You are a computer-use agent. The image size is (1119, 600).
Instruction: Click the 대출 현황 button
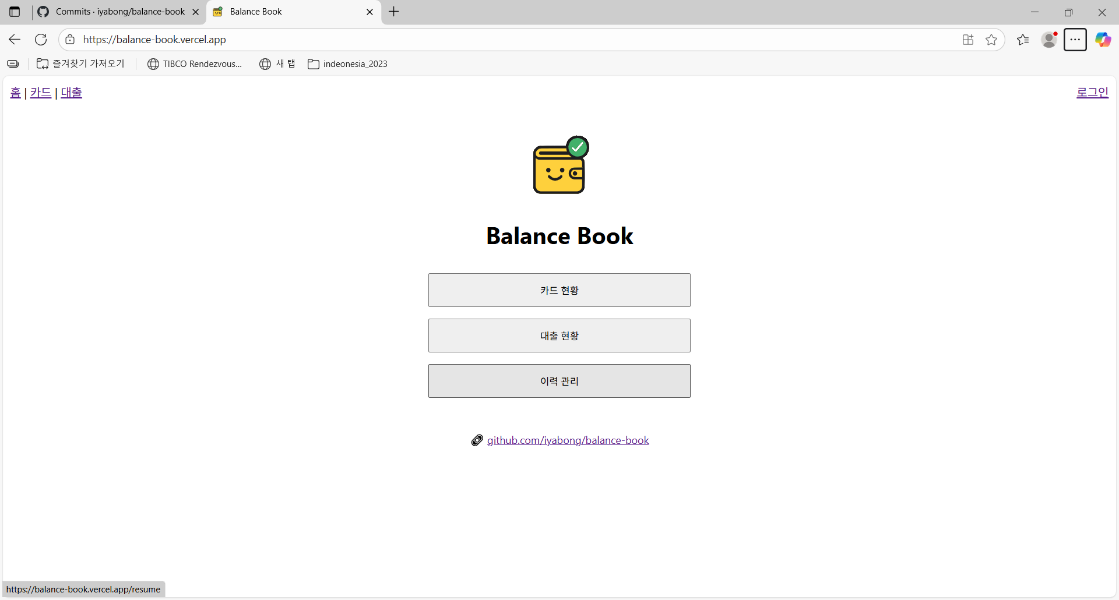(559, 336)
